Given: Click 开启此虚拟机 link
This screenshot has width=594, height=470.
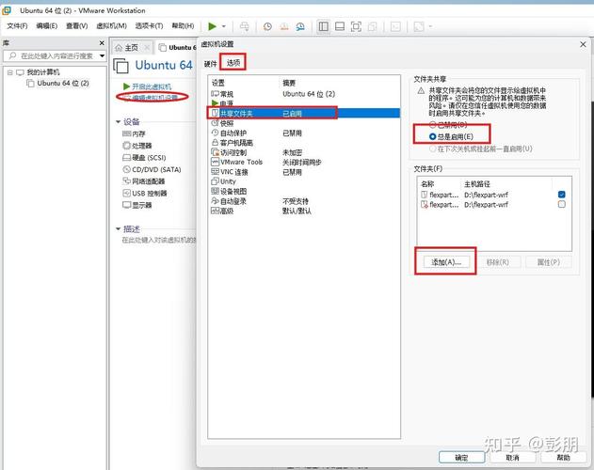Looking at the screenshot, I should 152,86.
